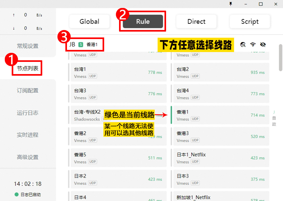Click the upload speed arrow indicator
The width and height of the screenshot is (283, 201).
[14, 15]
